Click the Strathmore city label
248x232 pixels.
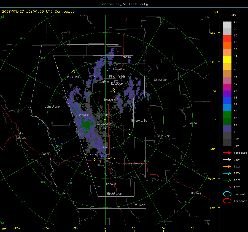[134, 163]
